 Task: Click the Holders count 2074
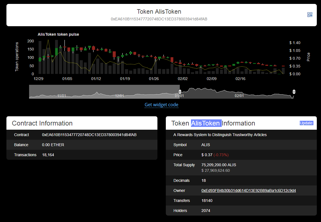click(x=206, y=211)
